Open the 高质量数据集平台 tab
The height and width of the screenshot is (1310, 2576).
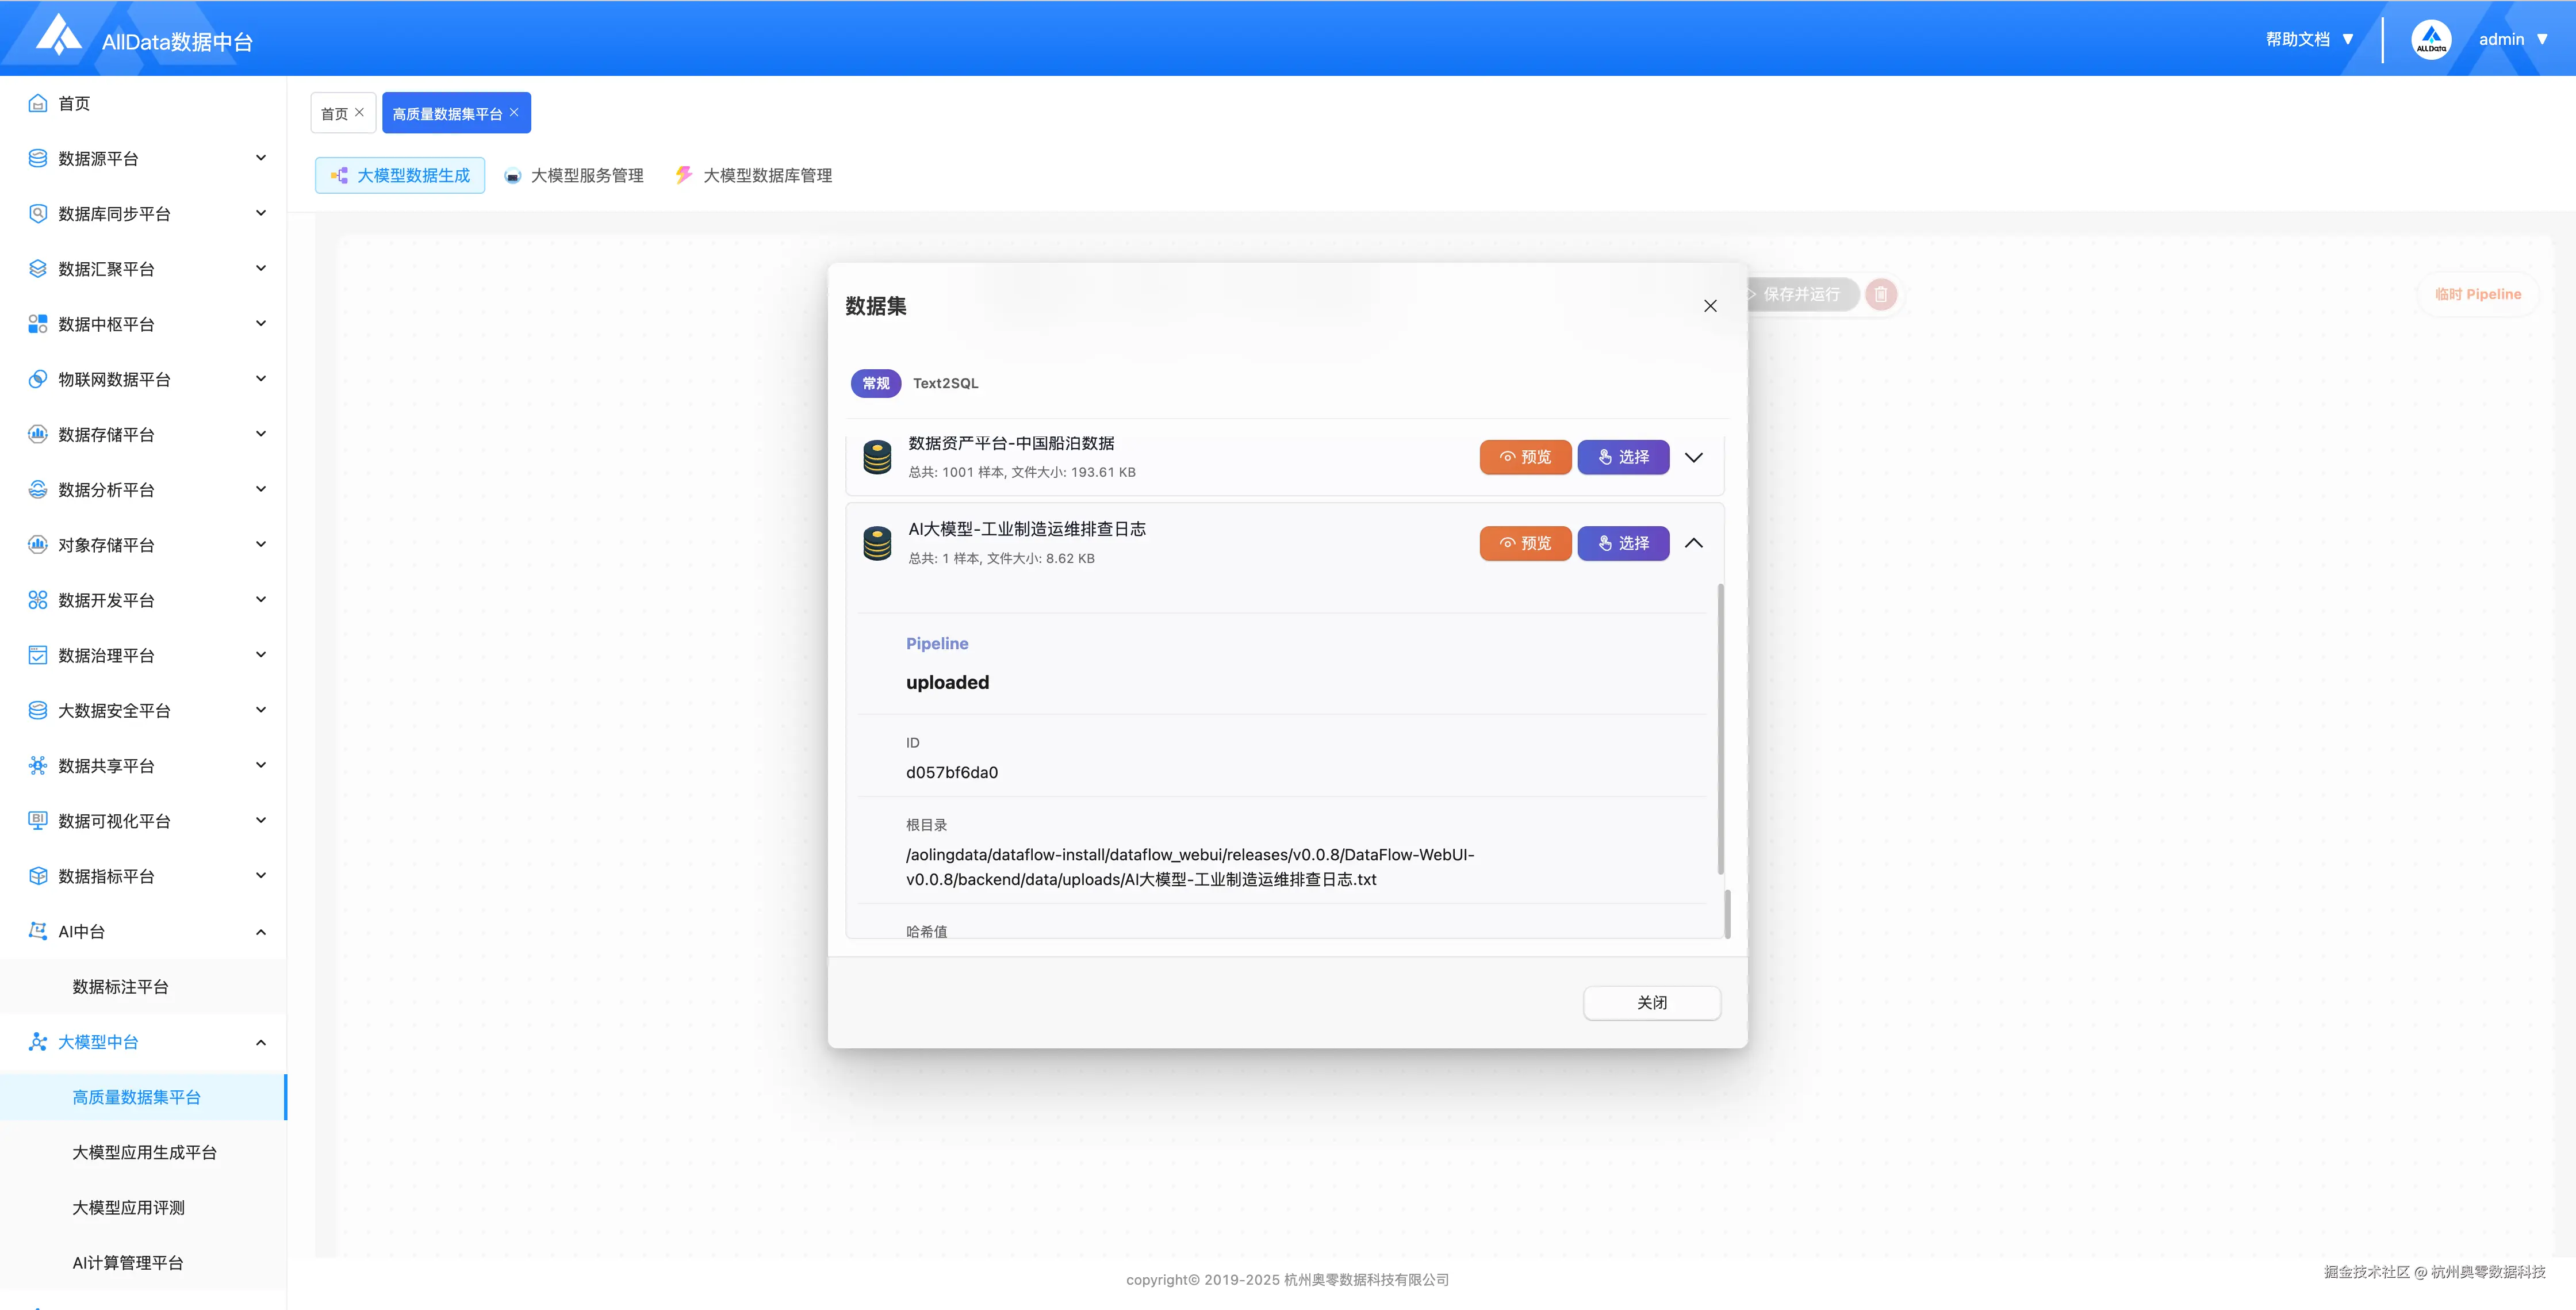(x=448, y=112)
